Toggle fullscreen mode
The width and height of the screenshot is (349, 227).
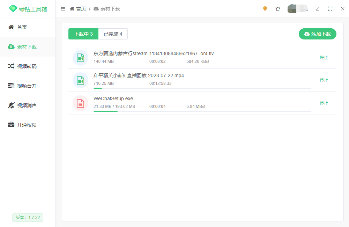point(330,9)
